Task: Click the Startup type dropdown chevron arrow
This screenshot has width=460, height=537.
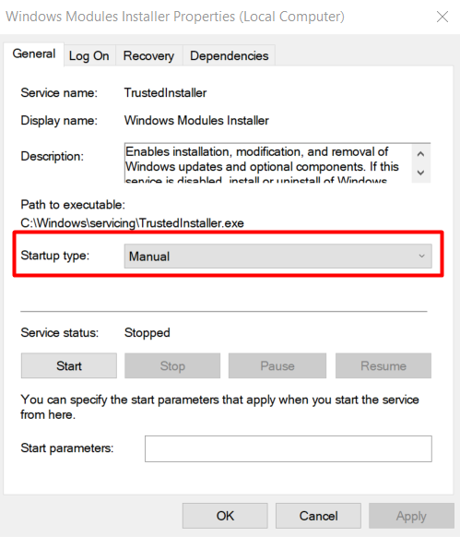Action: (421, 257)
